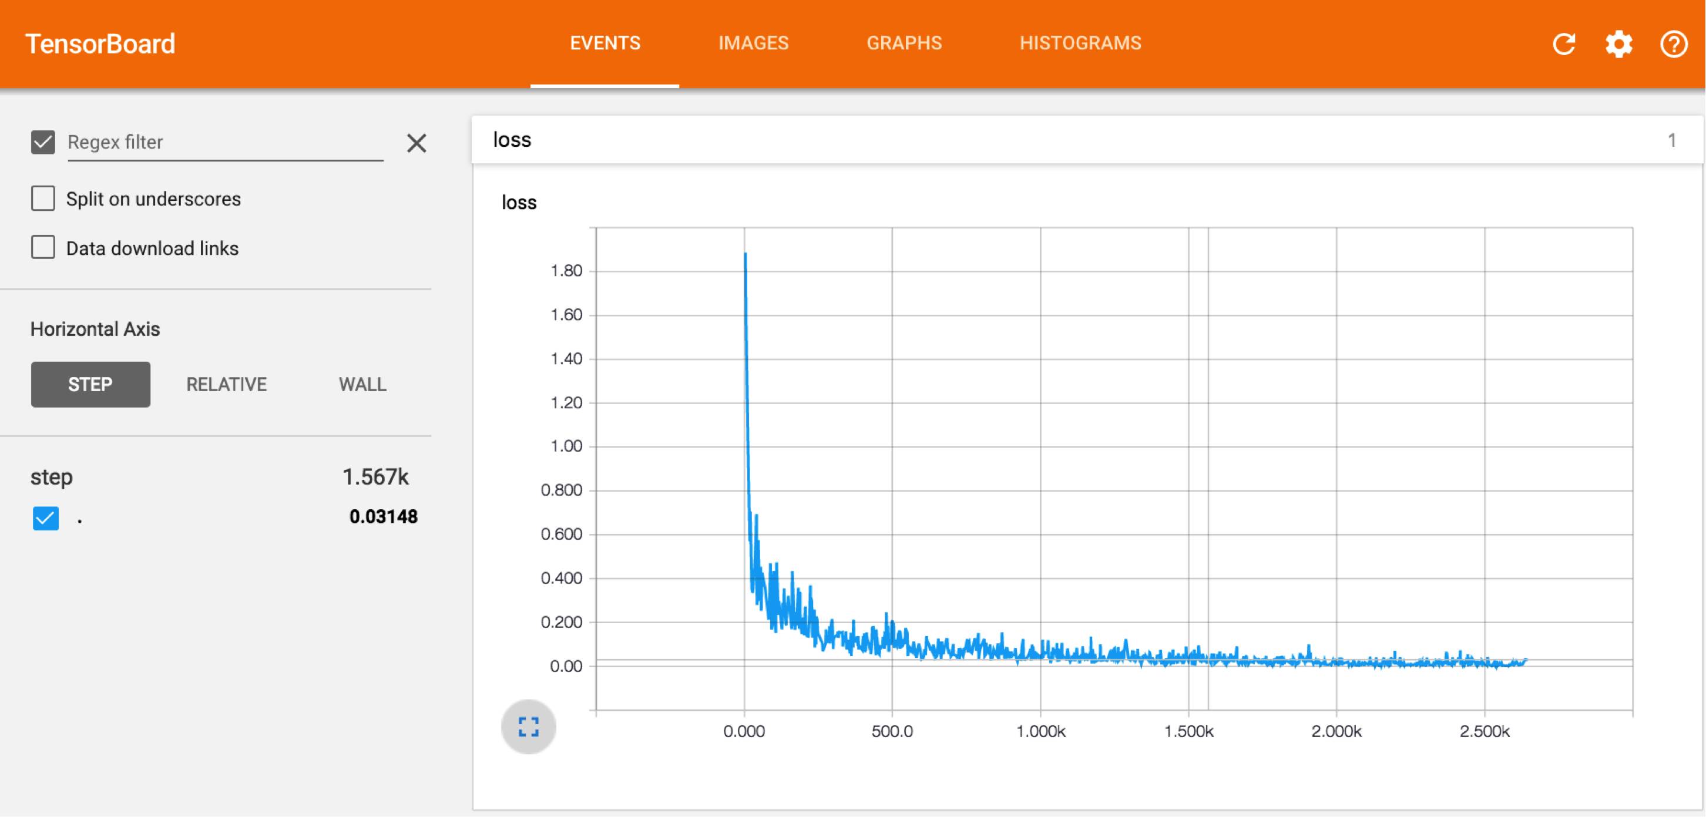The image size is (1706, 817).
Task: Enable Split on underscores checkbox
Action: tap(43, 198)
